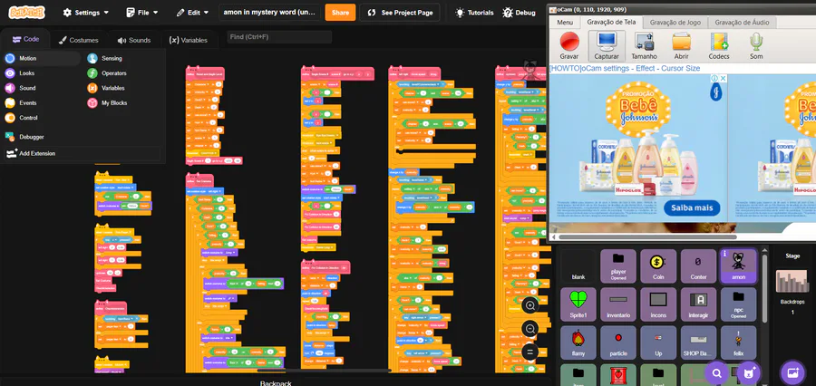
Task: Zoom in on the code workspace
Action: pos(530,306)
